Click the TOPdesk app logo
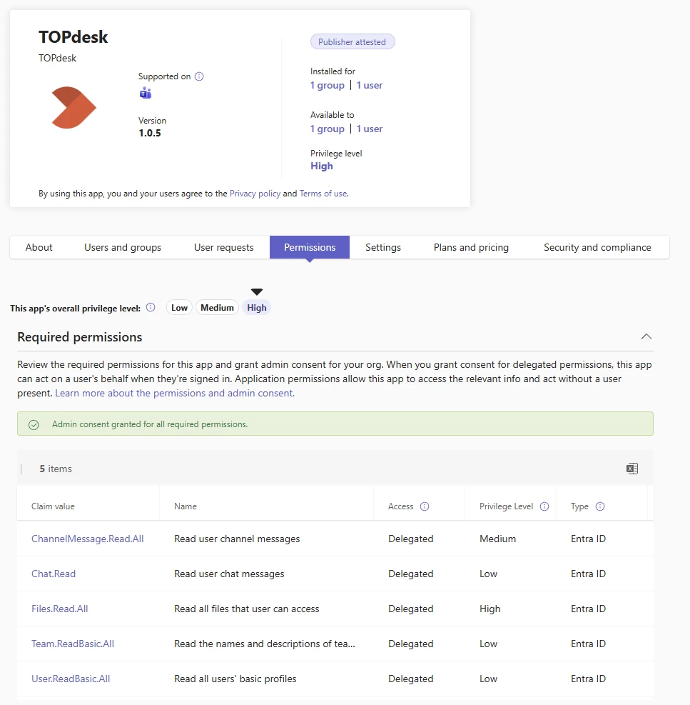Screen dimensions: 690x705 click(73, 107)
